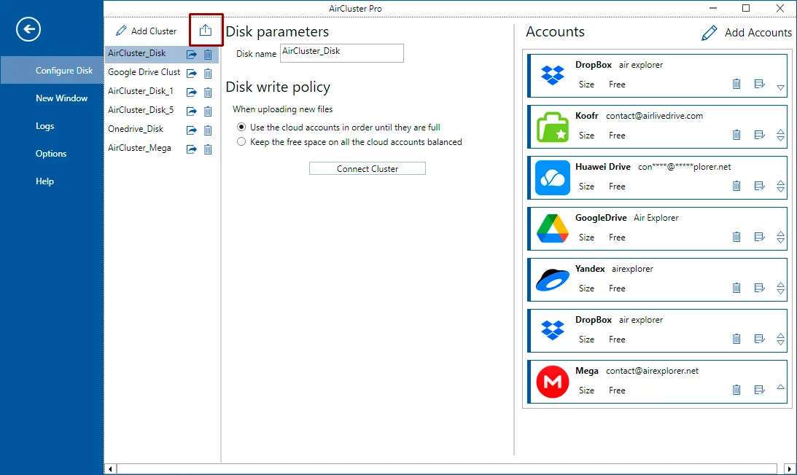Move the first DropBox account down

click(781, 87)
